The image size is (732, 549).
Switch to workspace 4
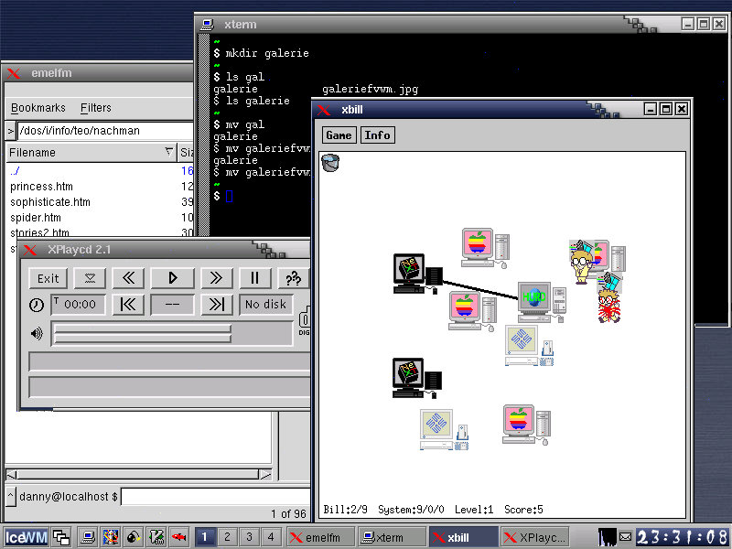(271, 537)
